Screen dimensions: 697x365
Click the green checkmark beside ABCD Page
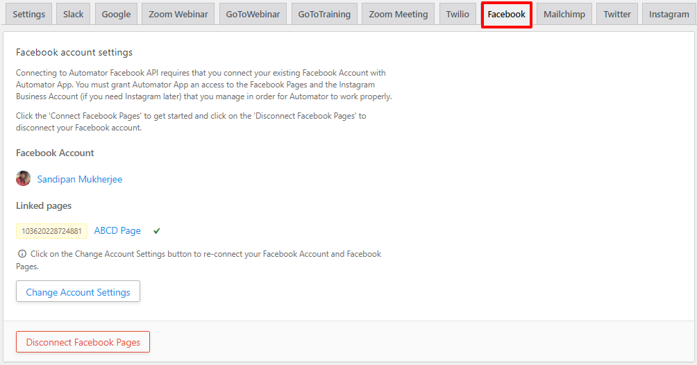[x=156, y=231]
